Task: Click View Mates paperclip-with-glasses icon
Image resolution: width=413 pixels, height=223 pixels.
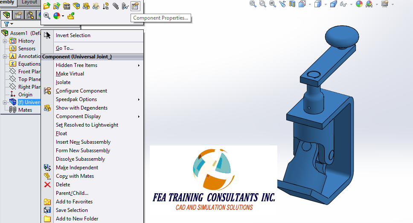Action: (x=125, y=6)
